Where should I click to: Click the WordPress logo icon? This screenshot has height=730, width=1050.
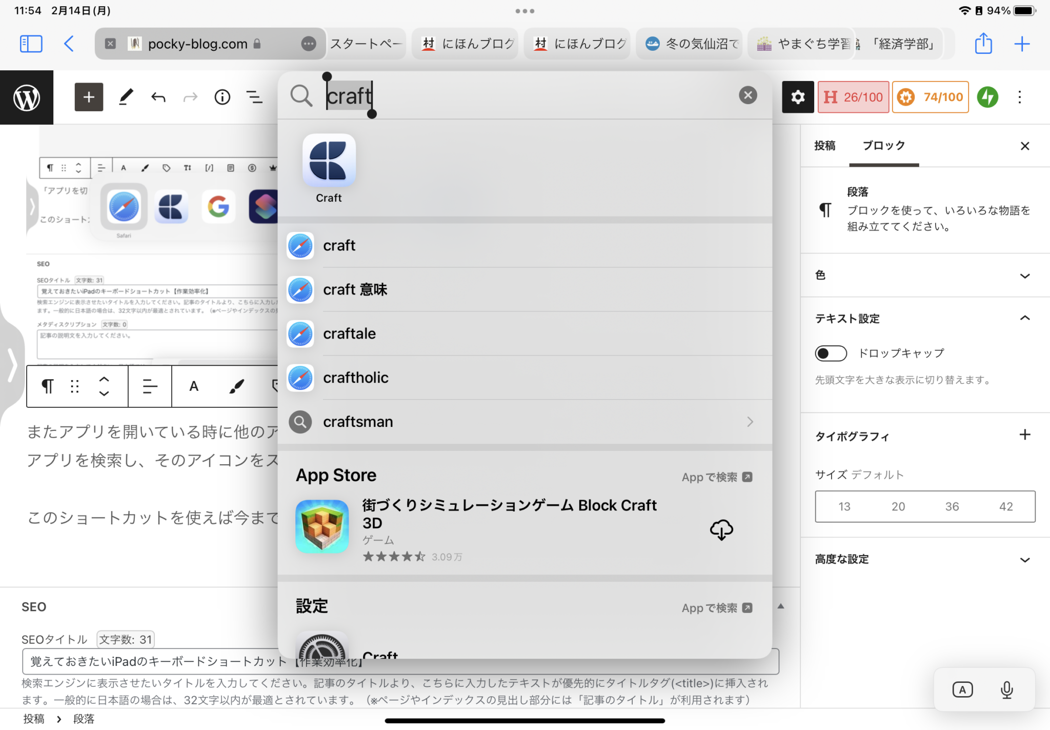(27, 97)
